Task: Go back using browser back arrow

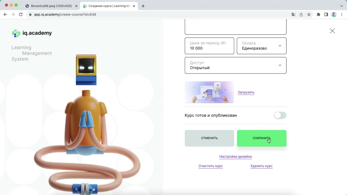Action: [x=5, y=14]
